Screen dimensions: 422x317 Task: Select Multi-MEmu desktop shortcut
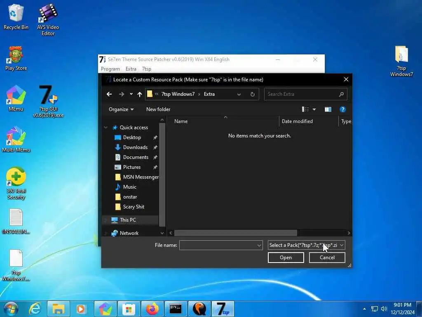point(16,140)
